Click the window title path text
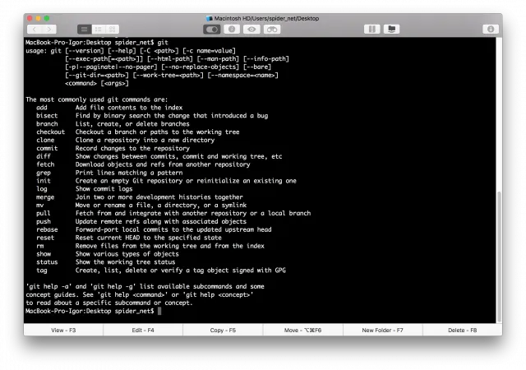Screen dimensions: 526x370 pos(266,18)
